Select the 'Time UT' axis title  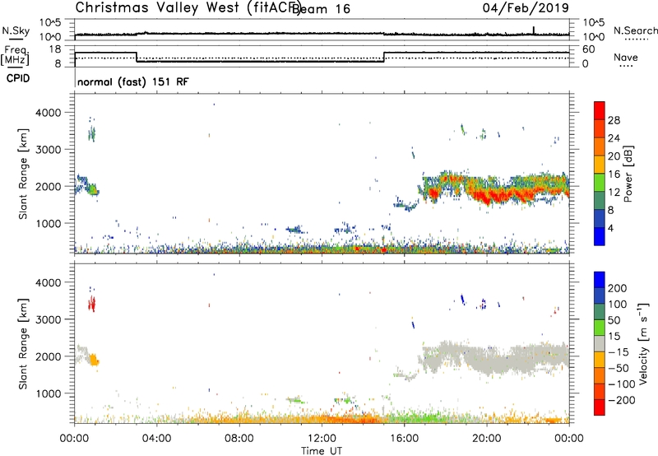[322, 451]
